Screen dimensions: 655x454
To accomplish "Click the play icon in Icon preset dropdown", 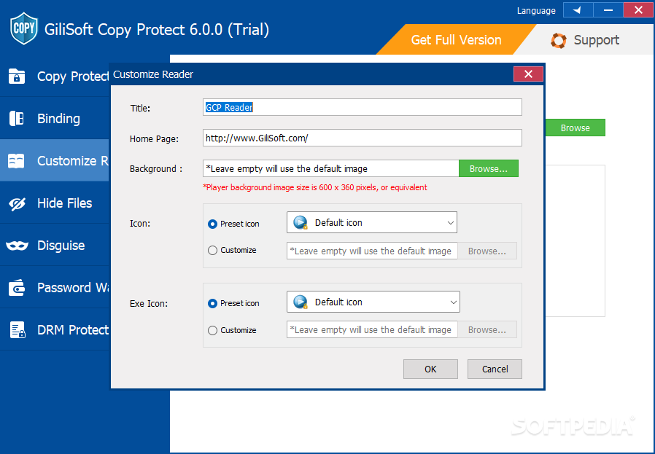I will coord(301,222).
